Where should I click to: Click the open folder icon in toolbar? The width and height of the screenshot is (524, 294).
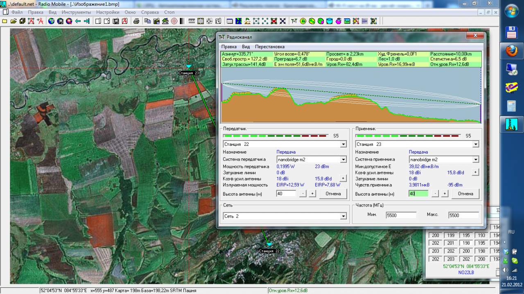coord(13,21)
